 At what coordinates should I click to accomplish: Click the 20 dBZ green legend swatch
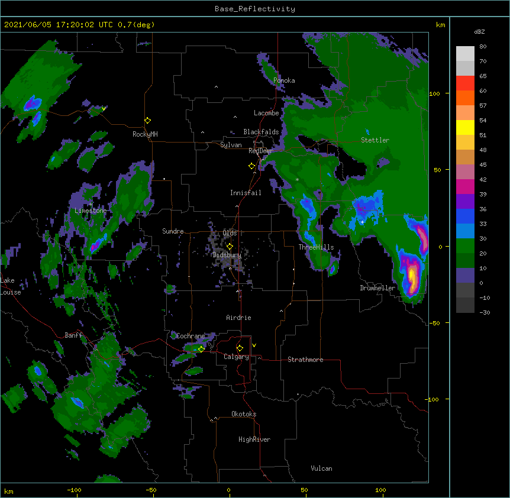click(x=465, y=260)
